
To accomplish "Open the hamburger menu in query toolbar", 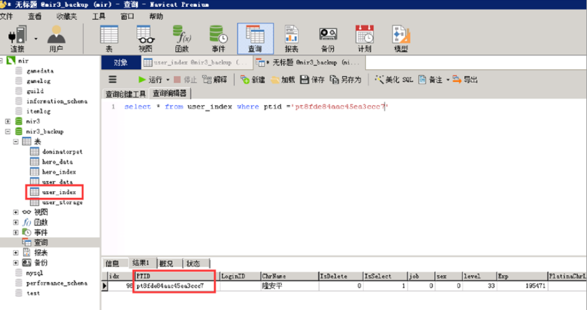I will tap(112, 79).
